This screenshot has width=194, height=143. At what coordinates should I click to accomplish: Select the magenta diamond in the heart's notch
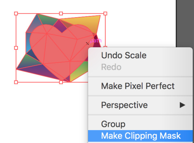click(x=61, y=27)
